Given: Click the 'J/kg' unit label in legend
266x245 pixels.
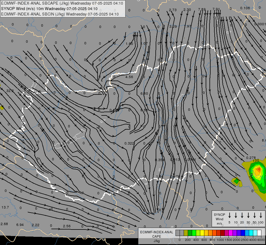Looking at the screenshot, I should pos(157,241).
